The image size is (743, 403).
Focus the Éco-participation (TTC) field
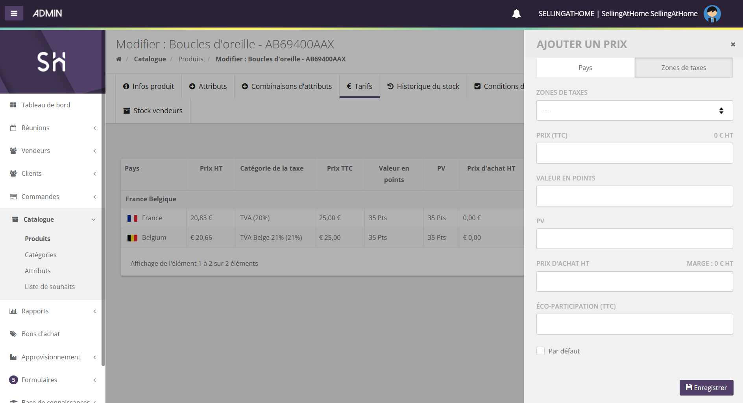(x=634, y=324)
